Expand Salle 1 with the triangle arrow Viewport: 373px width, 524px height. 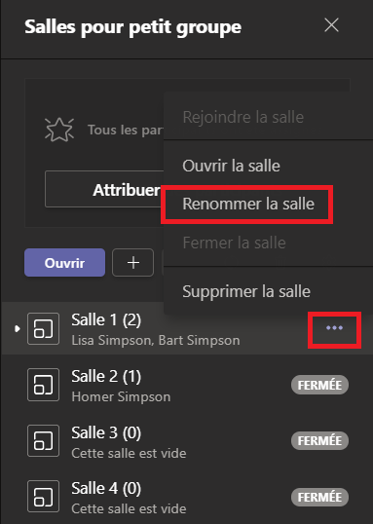coord(18,329)
